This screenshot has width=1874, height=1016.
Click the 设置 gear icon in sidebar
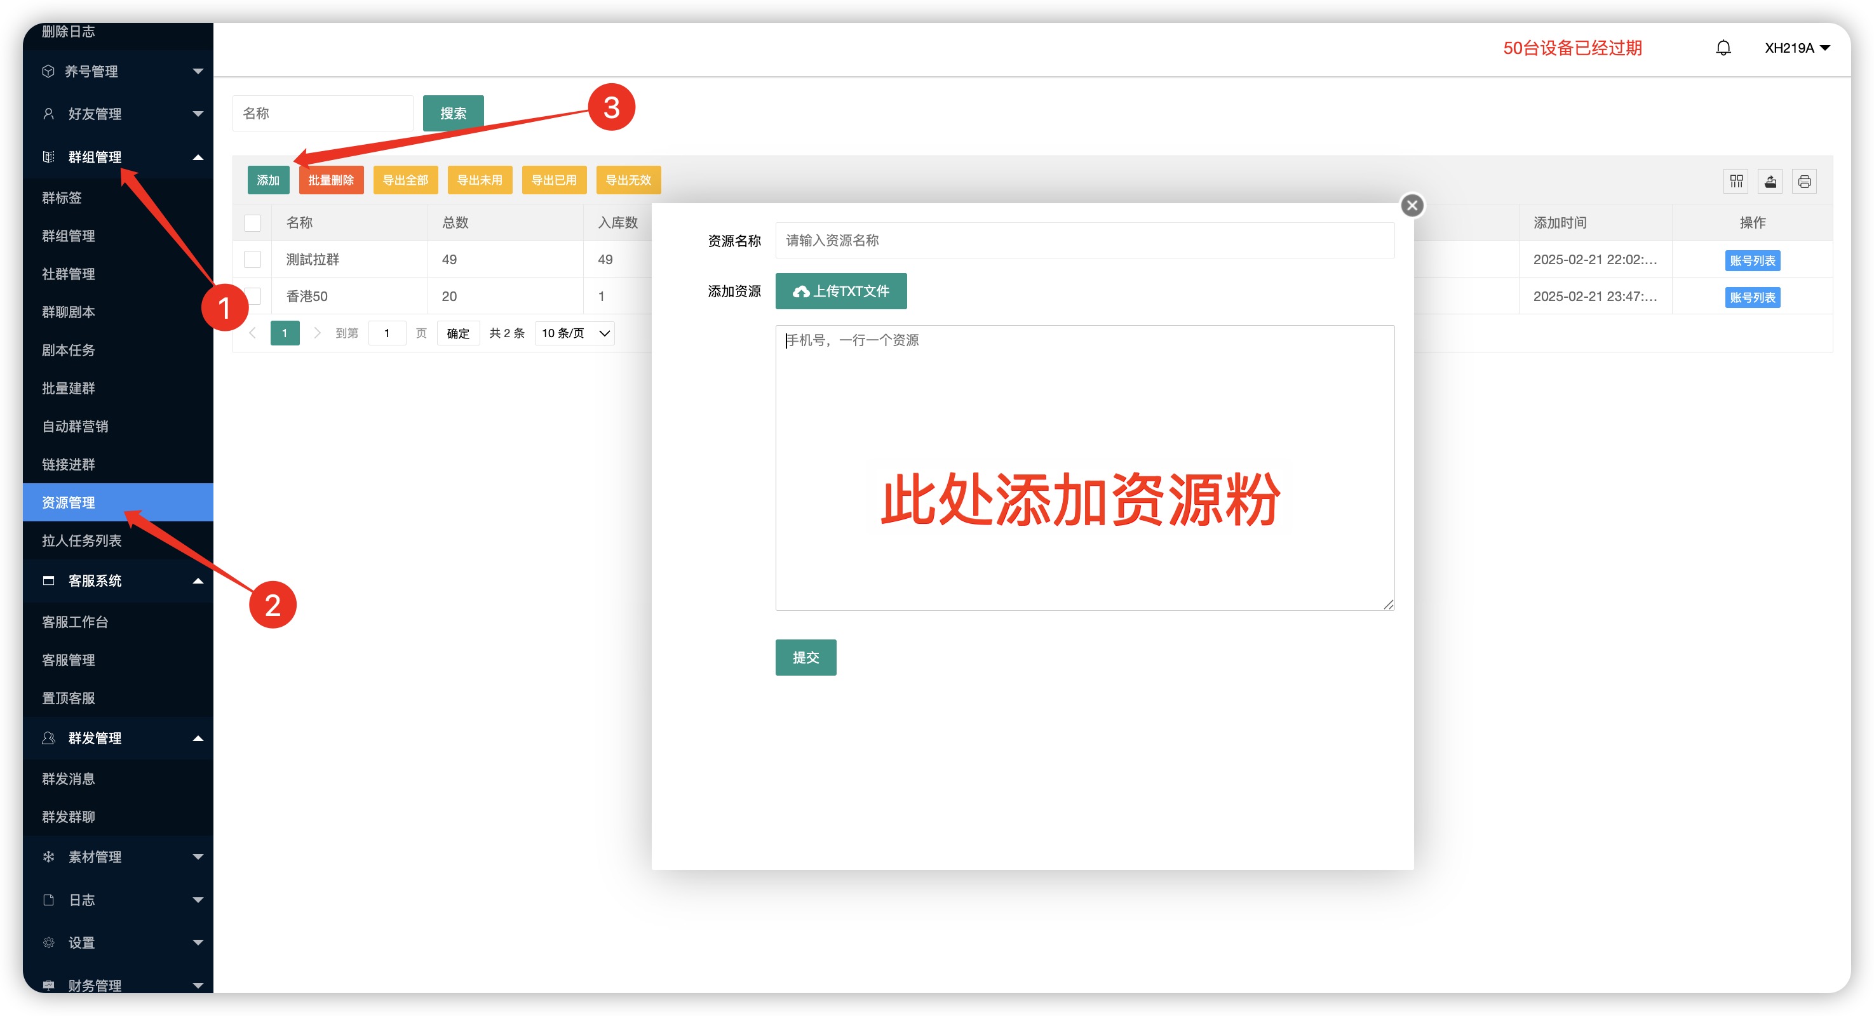(49, 942)
